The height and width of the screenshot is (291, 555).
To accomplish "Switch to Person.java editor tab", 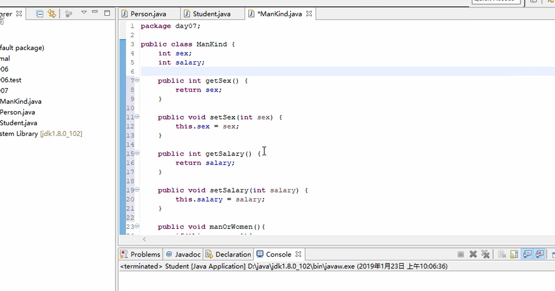I will click(x=144, y=14).
